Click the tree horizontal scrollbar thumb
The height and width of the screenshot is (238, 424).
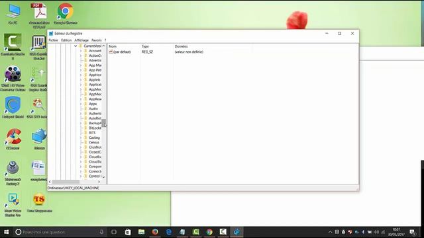pyautogui.click(x=66, y=182)
